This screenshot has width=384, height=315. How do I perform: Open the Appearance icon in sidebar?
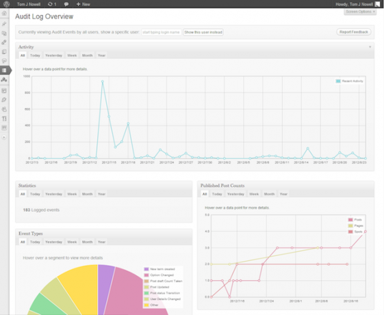(x=4, y=90)
